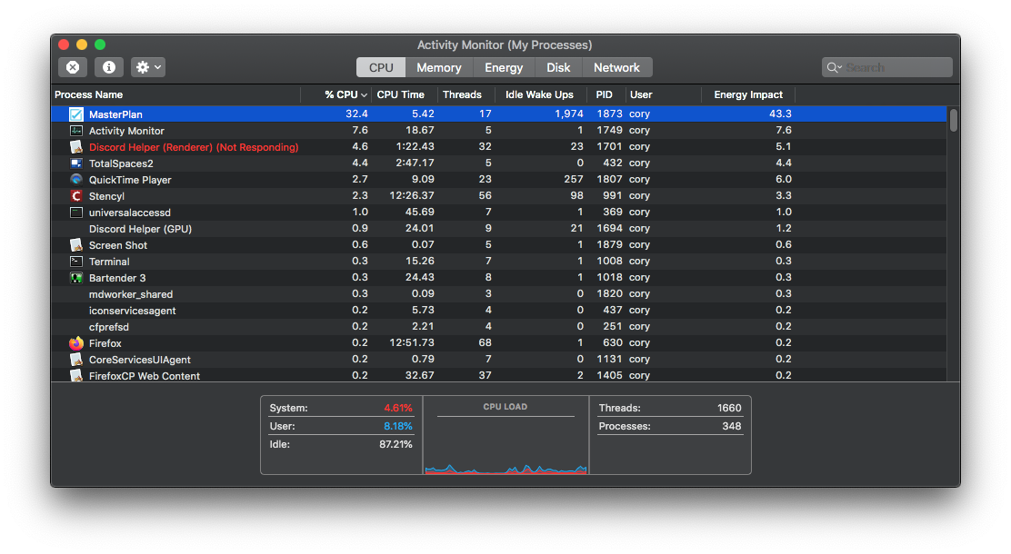This screenshot has height=554, width=1011.
Task: Select the CoreServicesUIAgent process name
Action: [140, 360]
